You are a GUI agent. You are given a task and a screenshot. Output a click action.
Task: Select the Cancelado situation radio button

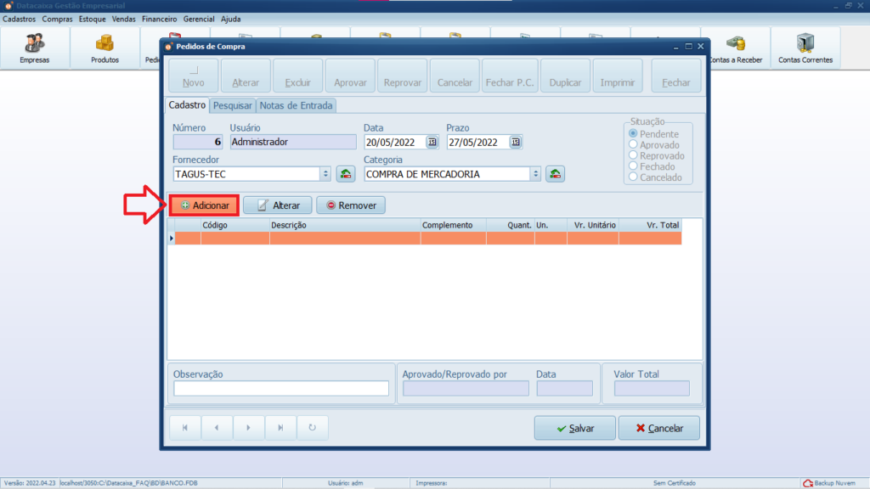(x=632, y=177)
